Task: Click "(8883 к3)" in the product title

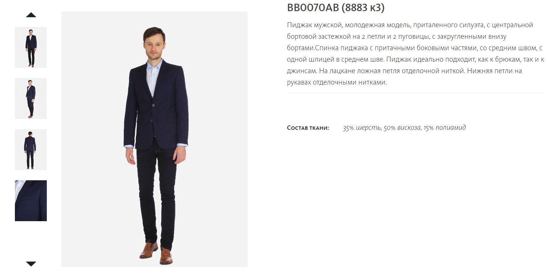Action: coord(363,8)
